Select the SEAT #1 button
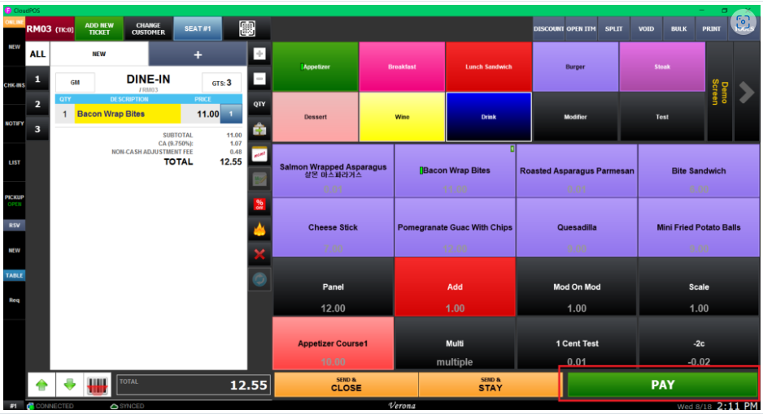Viewport: 763px width, 414px height. click(x=198, y=29)
